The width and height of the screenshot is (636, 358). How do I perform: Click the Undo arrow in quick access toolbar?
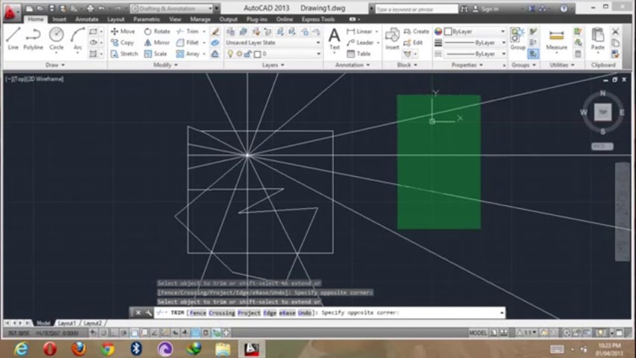pyautogui.click(x=102, y=8)
